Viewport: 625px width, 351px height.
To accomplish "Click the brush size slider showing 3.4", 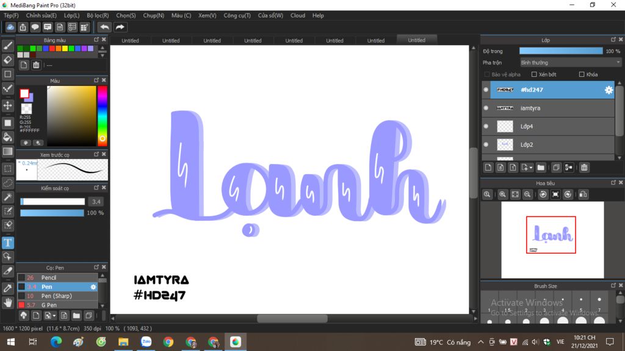I will tap(52, 202).
